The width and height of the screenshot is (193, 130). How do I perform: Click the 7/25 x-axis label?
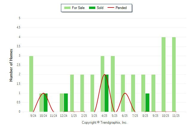tap(135, 115)
